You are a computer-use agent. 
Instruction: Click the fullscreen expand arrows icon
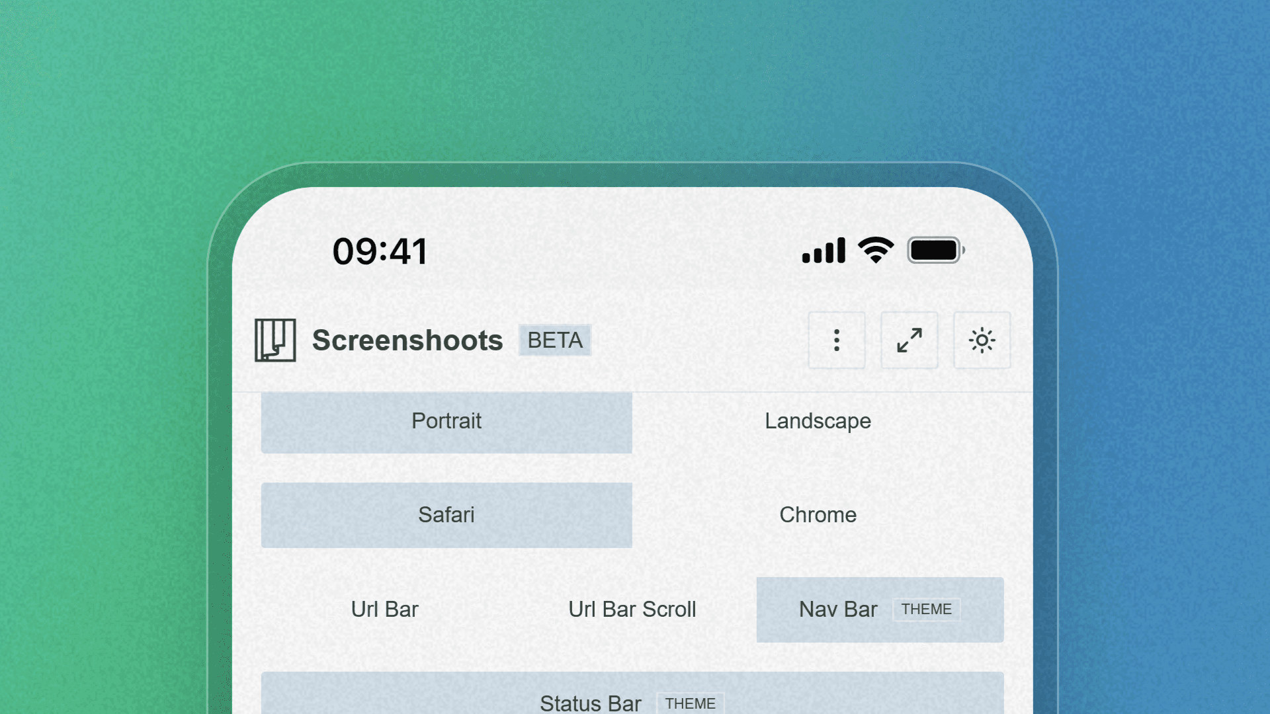click(909, 340)
